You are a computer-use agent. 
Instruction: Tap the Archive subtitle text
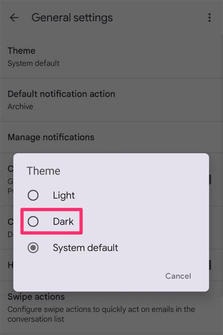20,106
